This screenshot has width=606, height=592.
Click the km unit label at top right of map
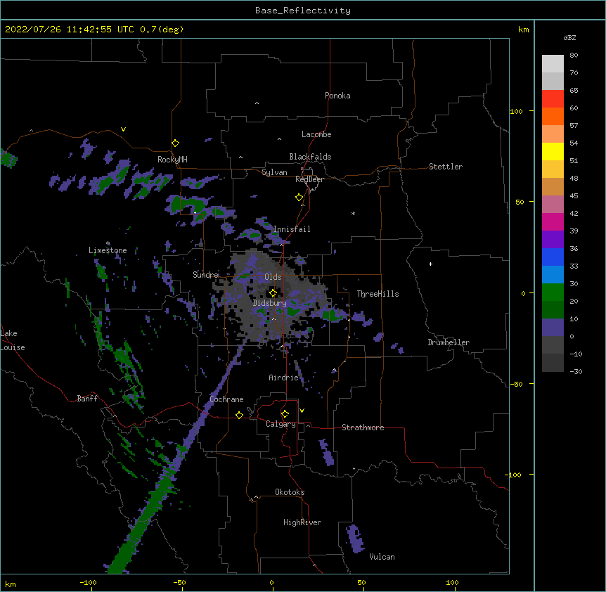(524, 30)
